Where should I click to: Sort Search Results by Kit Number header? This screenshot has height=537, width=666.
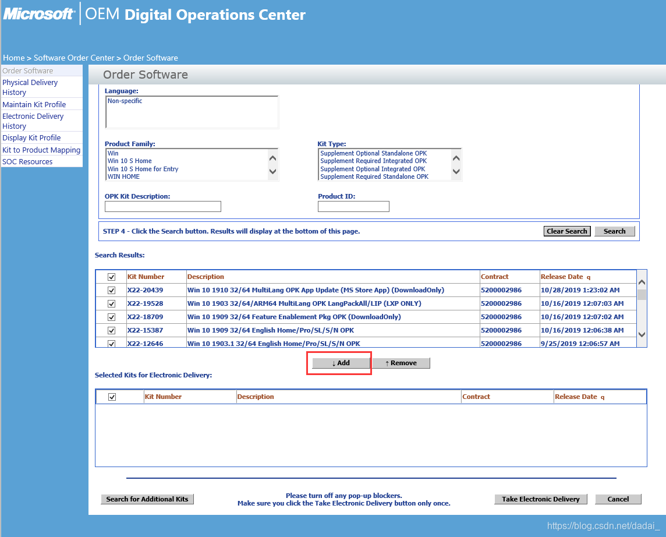[x=146, y=277]
